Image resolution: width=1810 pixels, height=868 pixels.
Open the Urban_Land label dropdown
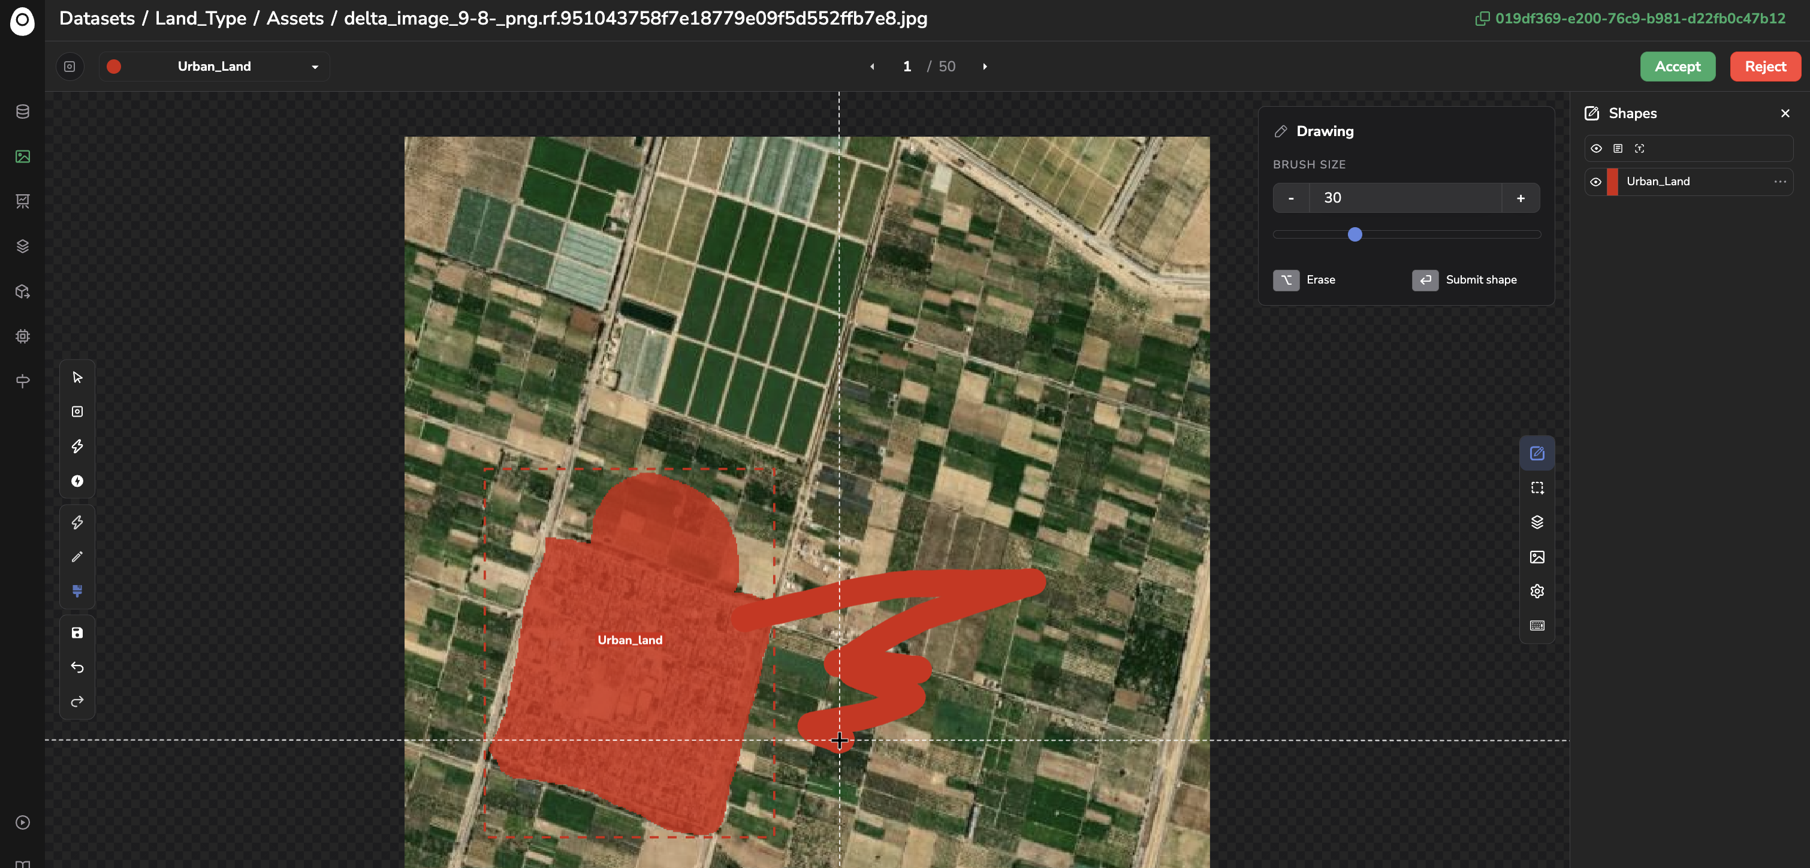click(215, 66)
